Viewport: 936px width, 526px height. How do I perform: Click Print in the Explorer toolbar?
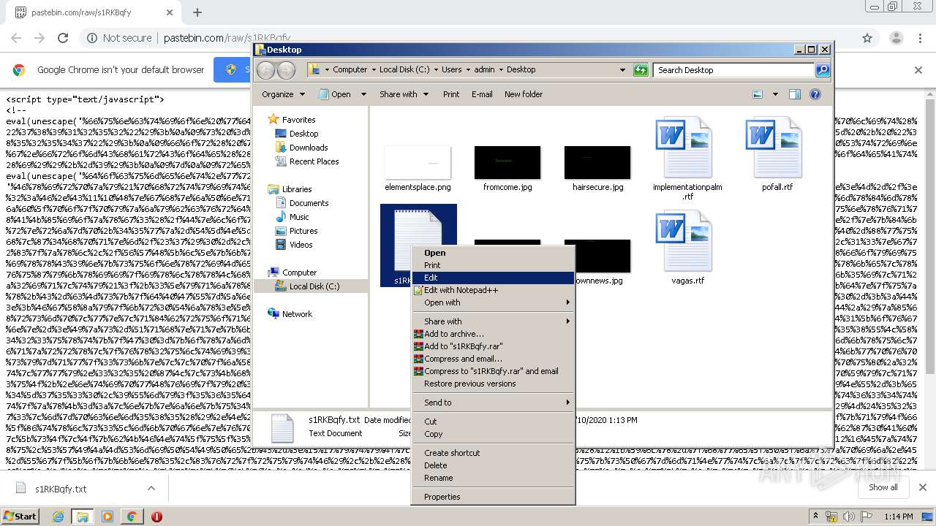(x=451, y=94)
